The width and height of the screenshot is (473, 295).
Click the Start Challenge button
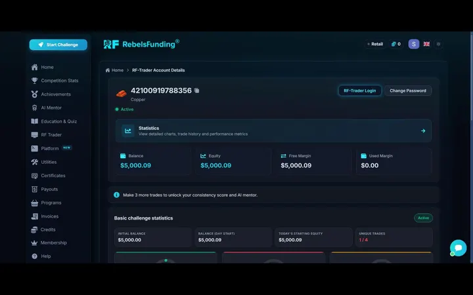click(x=58, y=45)
